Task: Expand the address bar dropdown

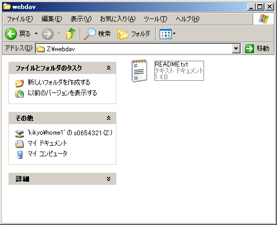Action: point(236,49)
